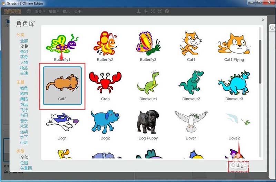Viewport: 276px width, 182px height.
Task: Show all types under 类型
Action: (24, 157)
